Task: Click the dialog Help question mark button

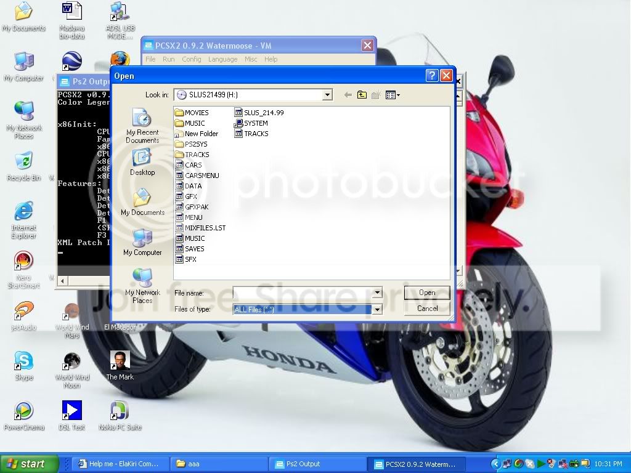Action: (x=431, y=76)
